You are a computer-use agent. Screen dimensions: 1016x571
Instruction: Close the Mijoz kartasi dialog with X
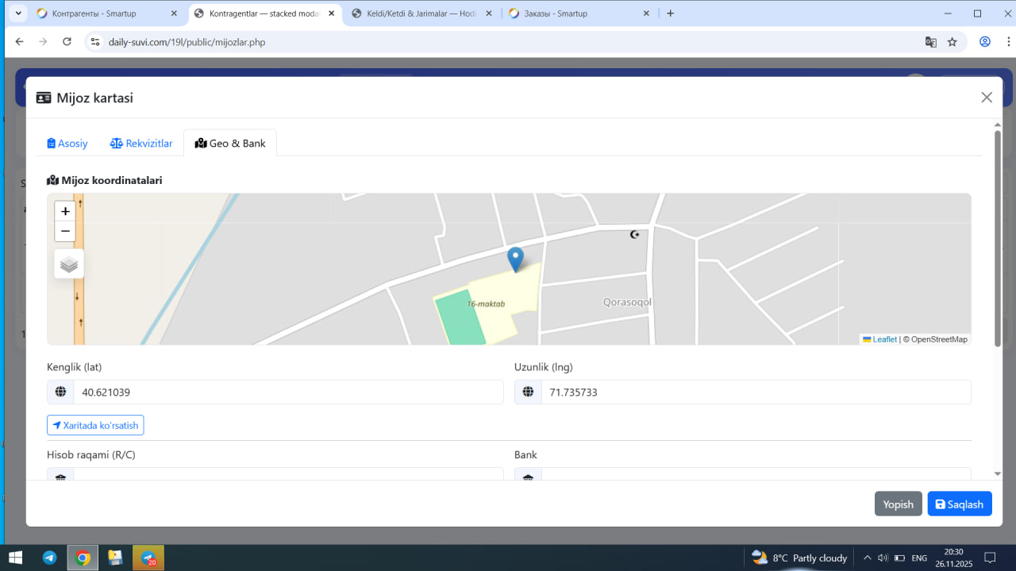coord(987,98)
